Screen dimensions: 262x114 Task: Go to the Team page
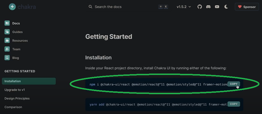point(16,49)
